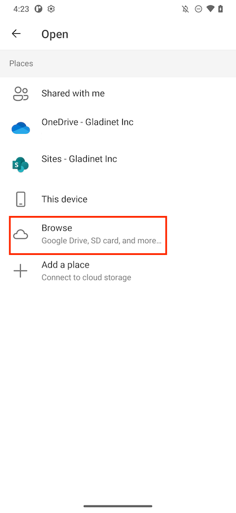Tap Connect to cloud storage text
Viewport: 236px width, 513px height.
pos(86,278)
